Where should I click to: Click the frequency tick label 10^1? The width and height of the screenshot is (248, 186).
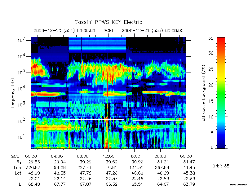(21, 137)
